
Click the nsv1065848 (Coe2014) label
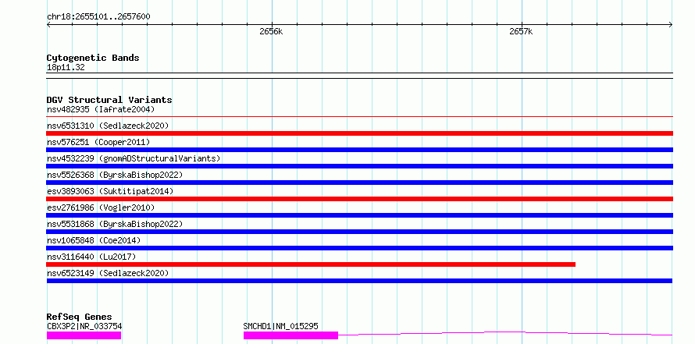tap(94, 240)
